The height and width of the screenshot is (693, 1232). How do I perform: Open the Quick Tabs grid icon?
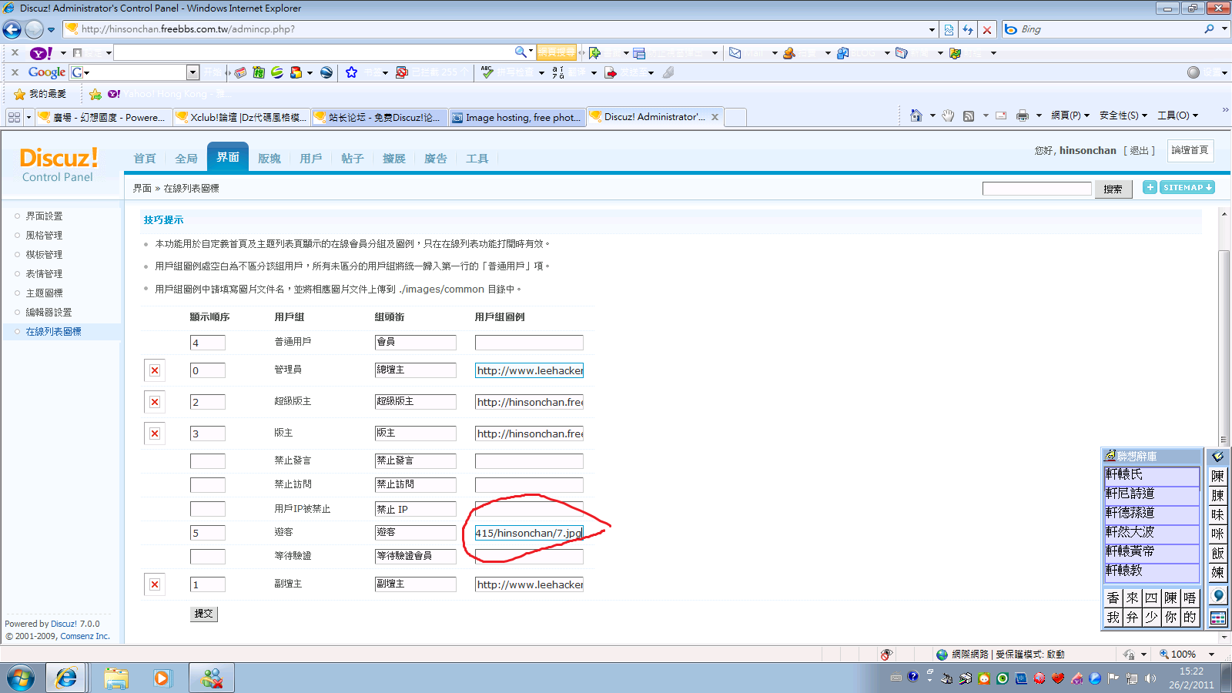point(14,117)
